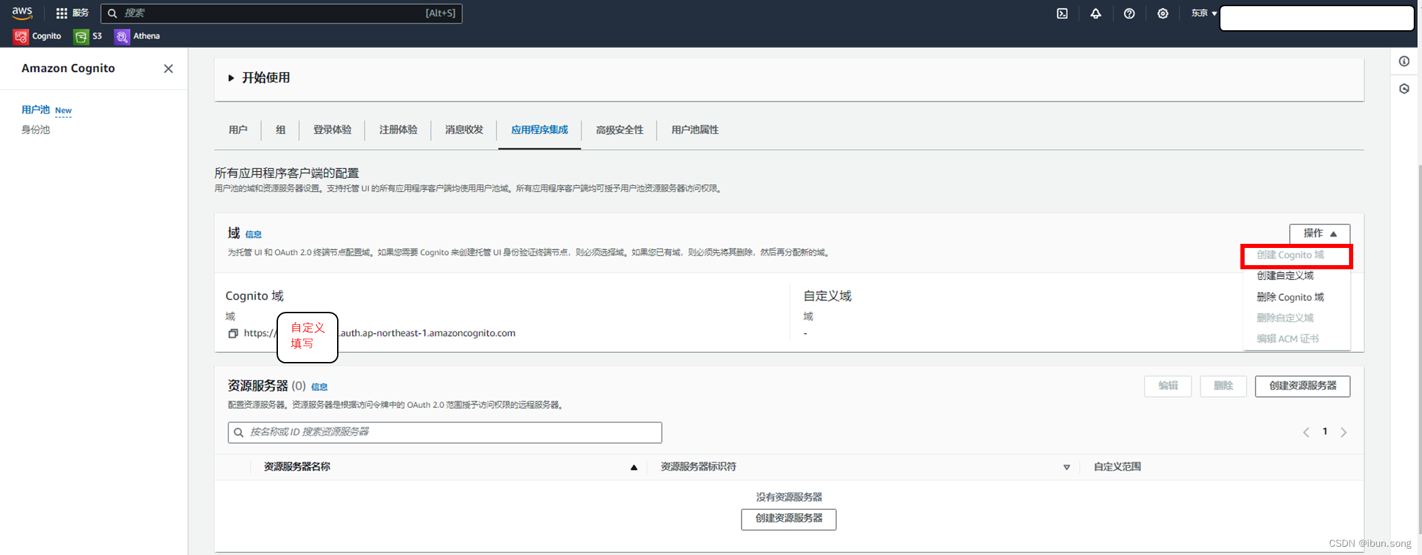
Task: Click the 自定义范围 column header
Action: pos(1117,466)
